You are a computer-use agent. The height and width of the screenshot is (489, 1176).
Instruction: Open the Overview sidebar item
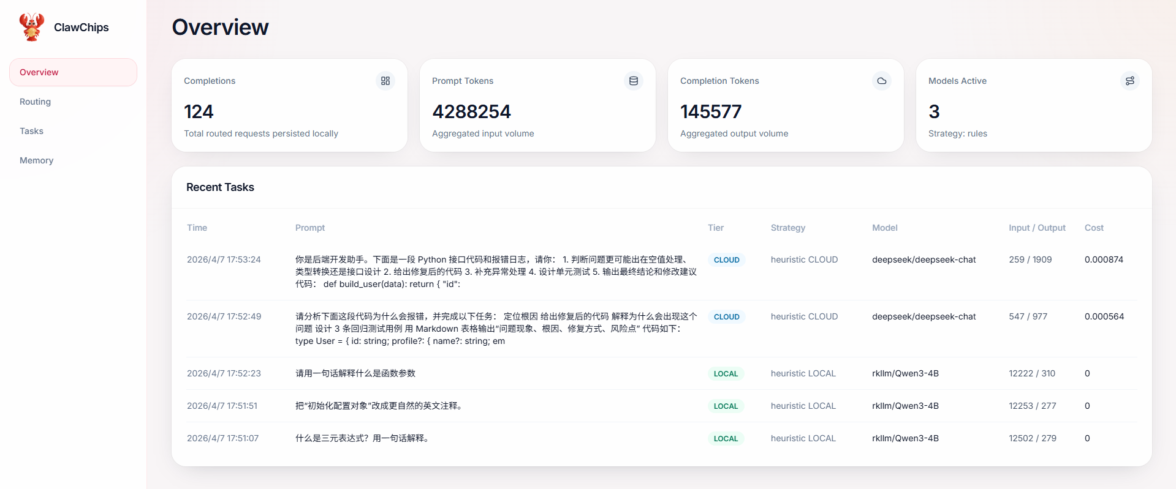coord(73,72)
